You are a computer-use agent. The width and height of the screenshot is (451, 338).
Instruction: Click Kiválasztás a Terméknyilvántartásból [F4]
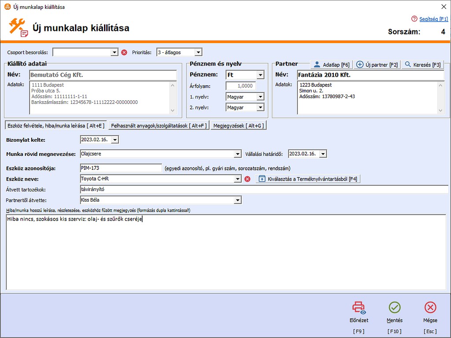307,179
